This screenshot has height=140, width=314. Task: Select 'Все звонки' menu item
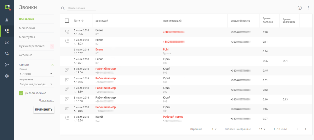pyautogui.click(x=27, y=19)
